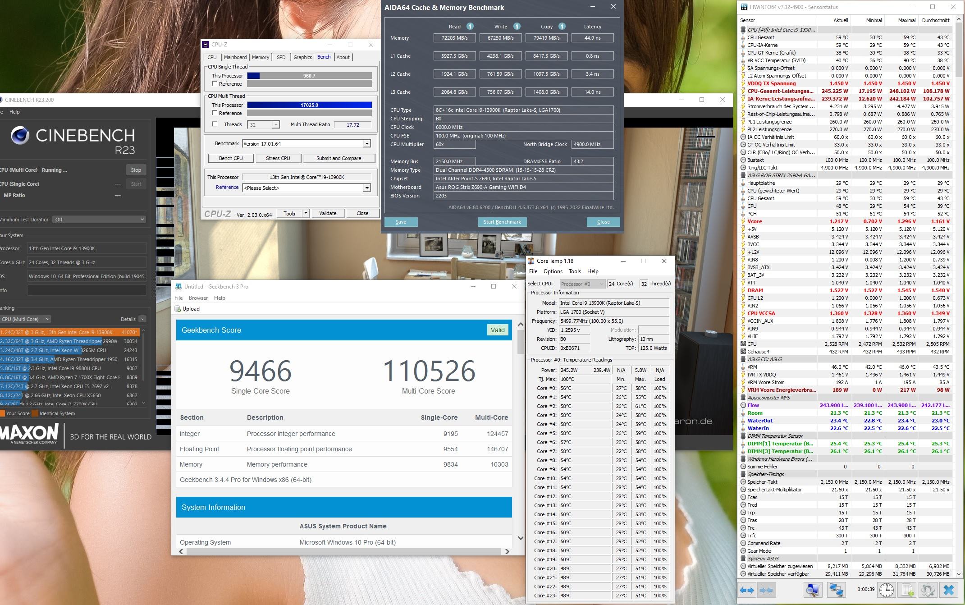The width and height of the screenshot is (965, 605).
Task: Click HWiNFO64 title bar app icon
Action: 743,7
